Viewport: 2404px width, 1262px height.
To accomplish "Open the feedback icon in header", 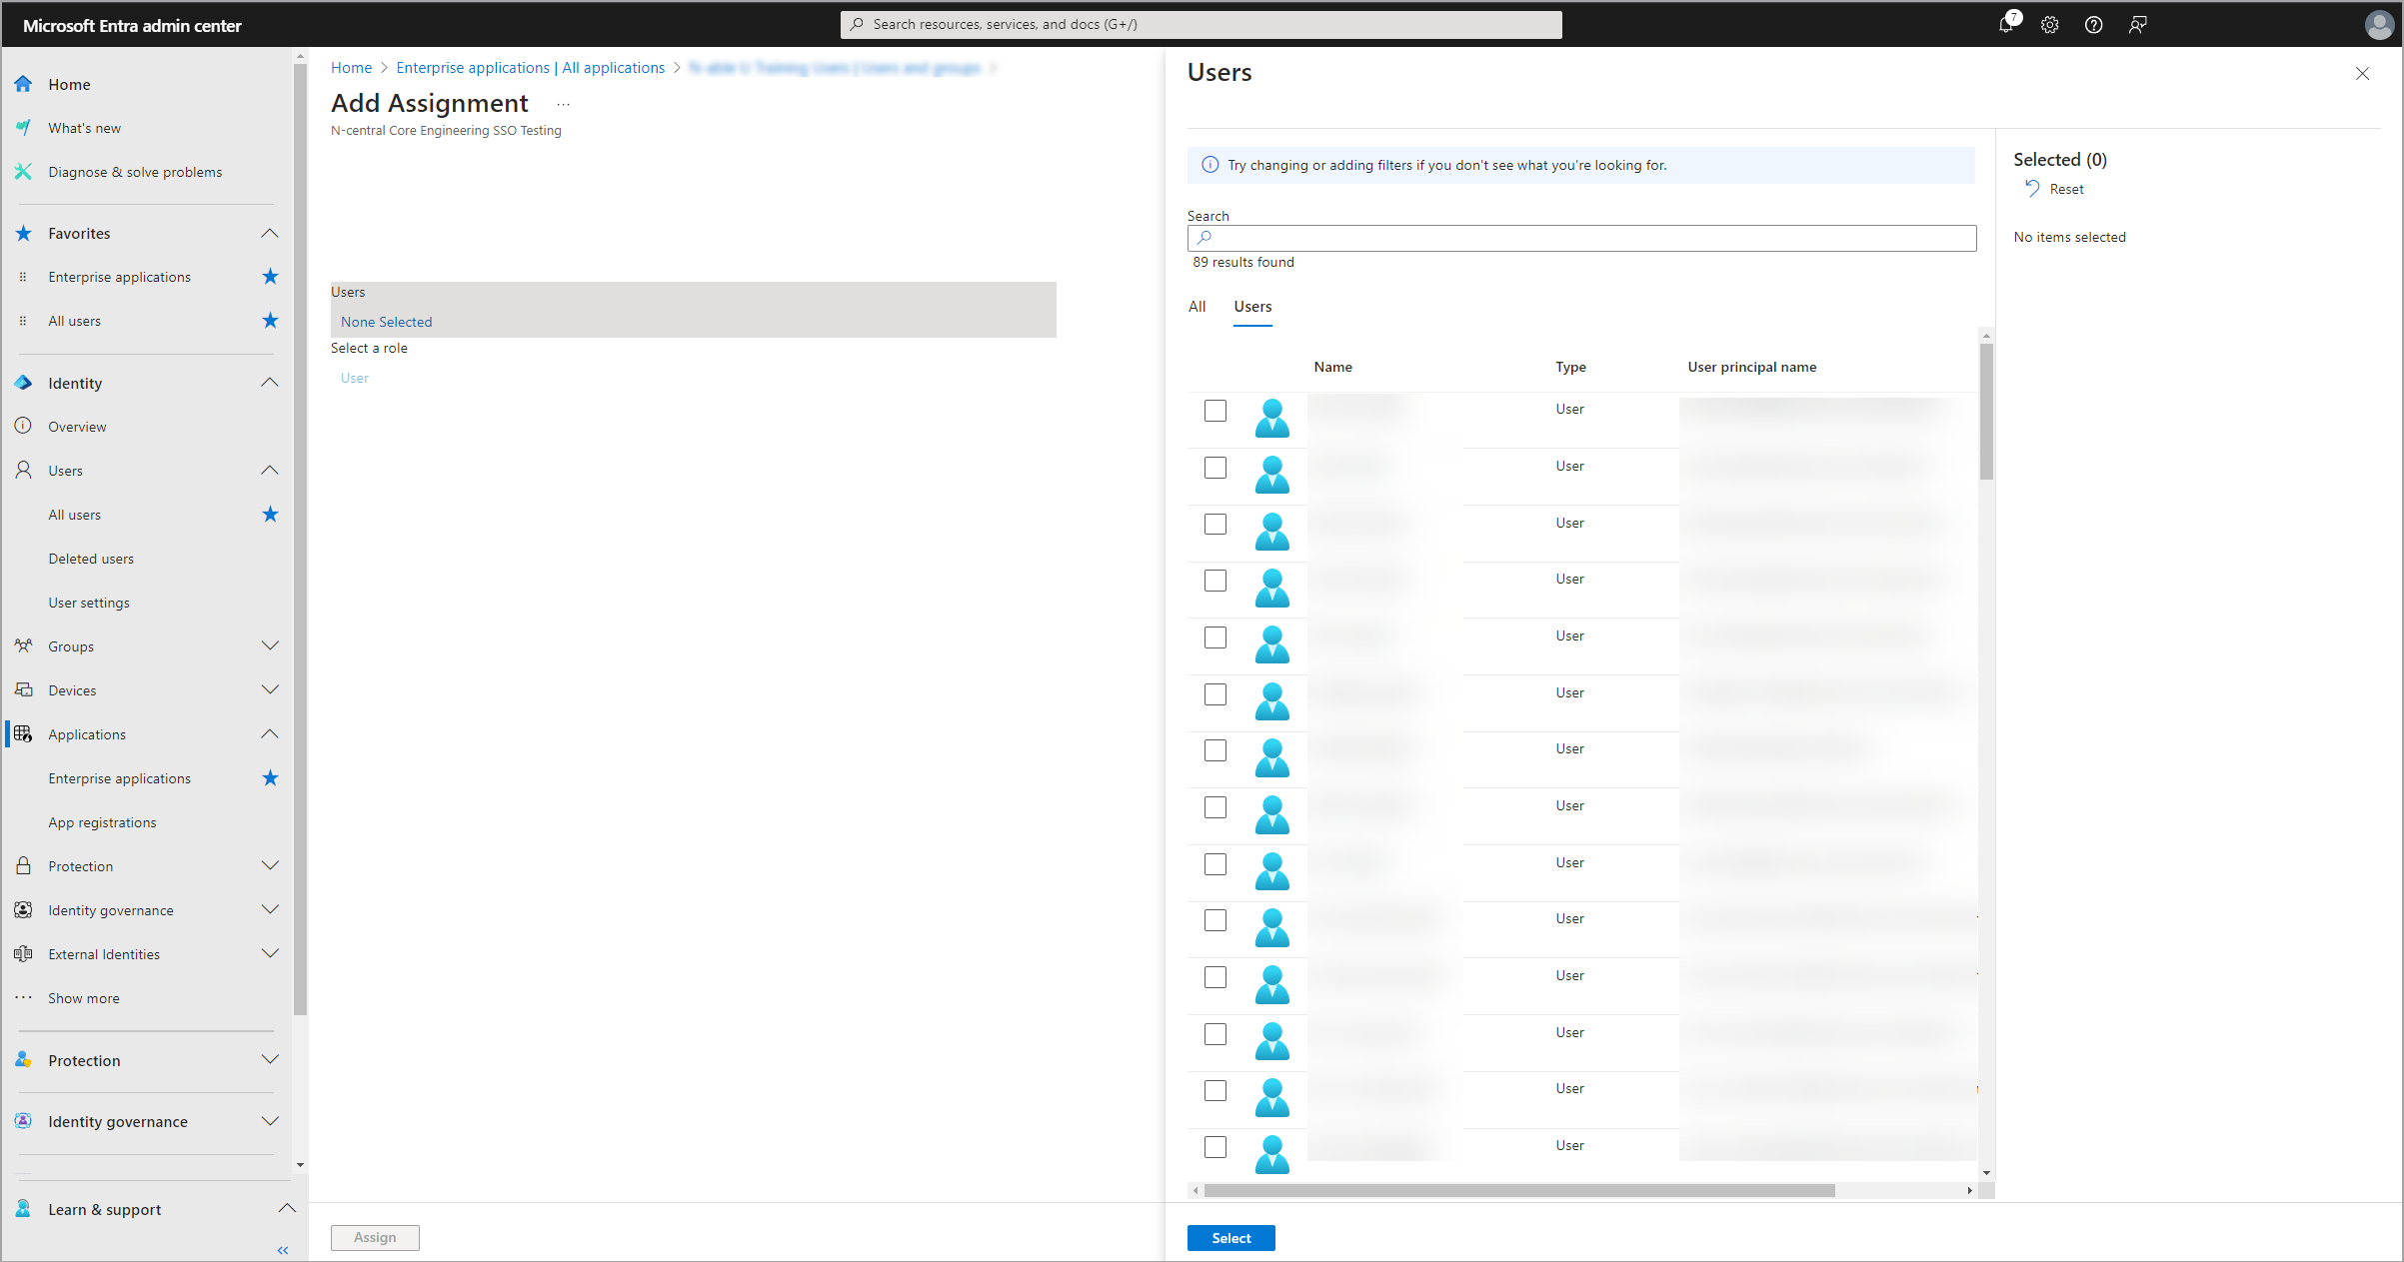I will pyautogui.click(x=2137, y=25).
